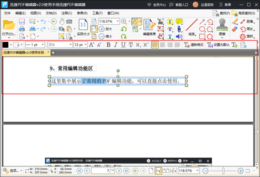Toggle Bold formatting

coord(108,45)
